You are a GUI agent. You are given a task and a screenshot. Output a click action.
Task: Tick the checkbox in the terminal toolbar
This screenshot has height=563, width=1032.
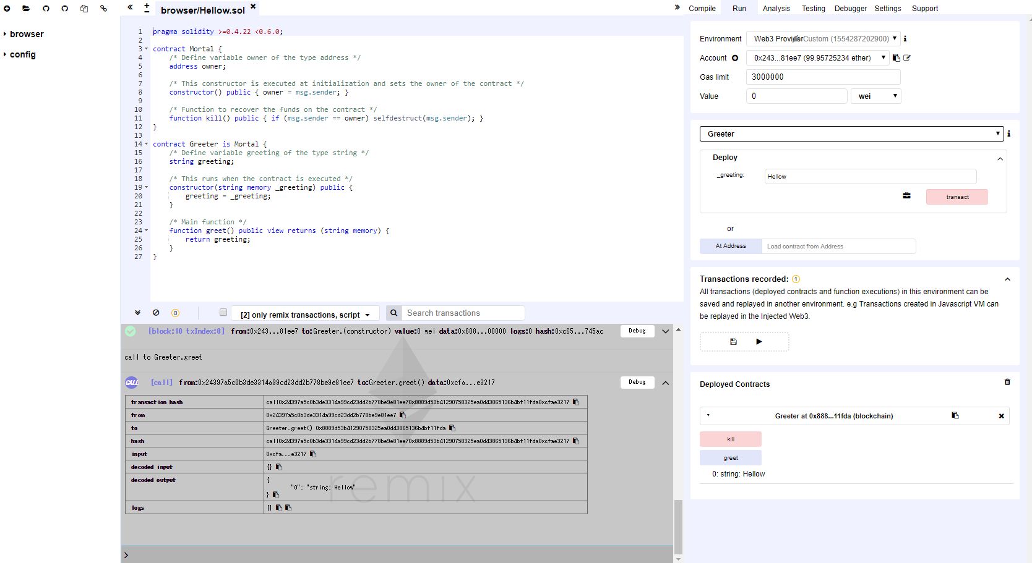pyautogui.click(x=223, y=313)
